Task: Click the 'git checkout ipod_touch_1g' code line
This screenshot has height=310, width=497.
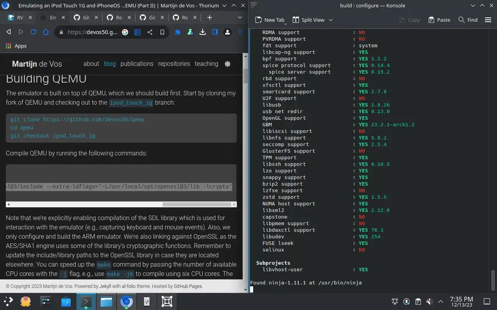Action: (53, 136)
